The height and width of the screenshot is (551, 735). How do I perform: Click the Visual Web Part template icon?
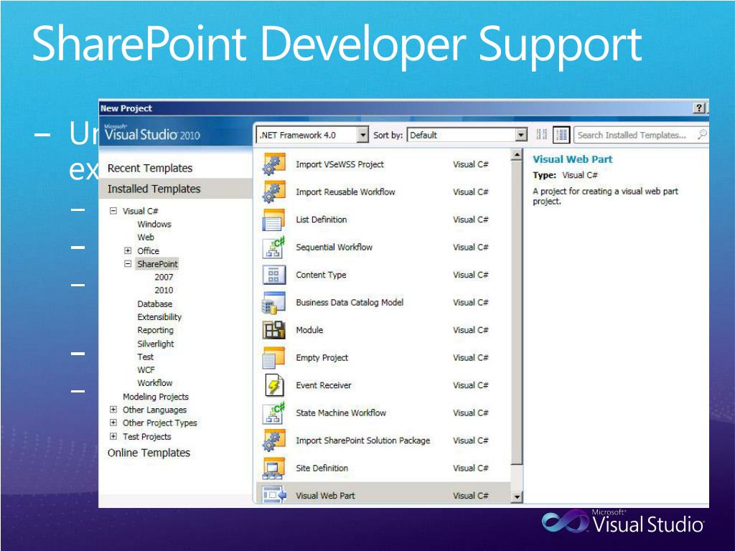point(273,495)
